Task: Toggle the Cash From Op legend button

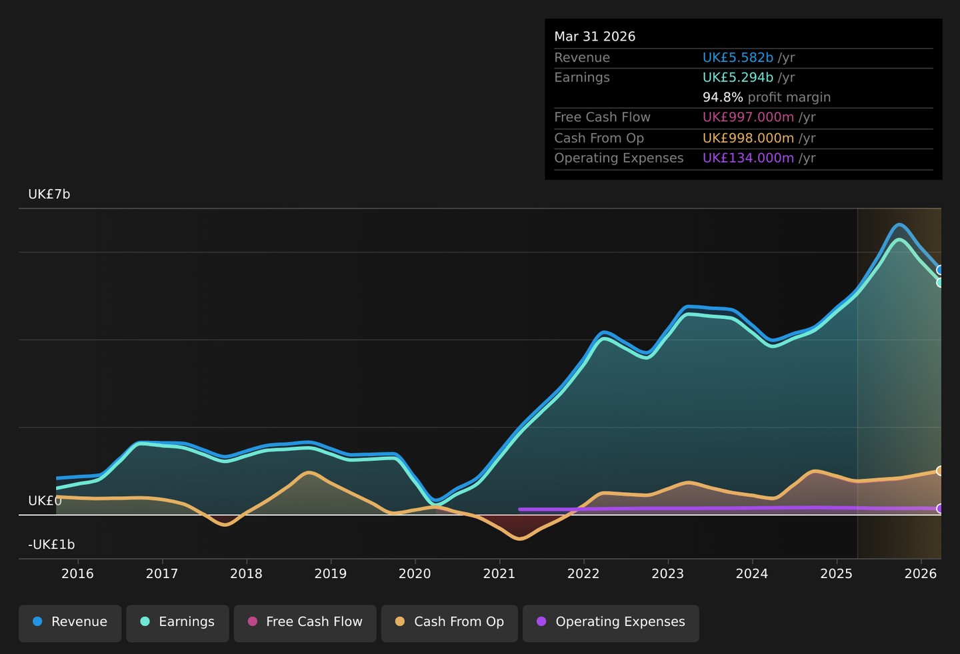Action: coord(449,623)
